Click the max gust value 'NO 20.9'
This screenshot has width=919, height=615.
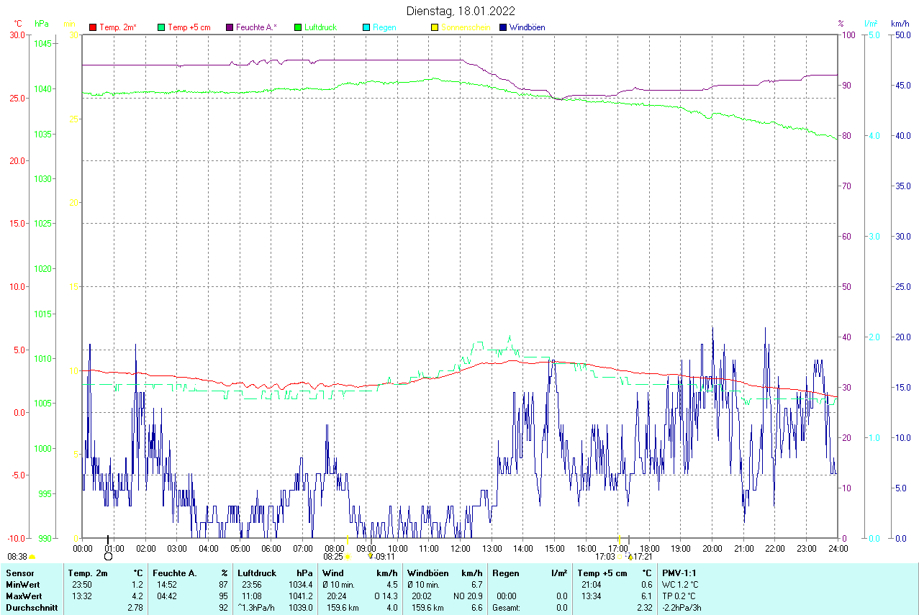pyautogui.click(x=468, y=596)
